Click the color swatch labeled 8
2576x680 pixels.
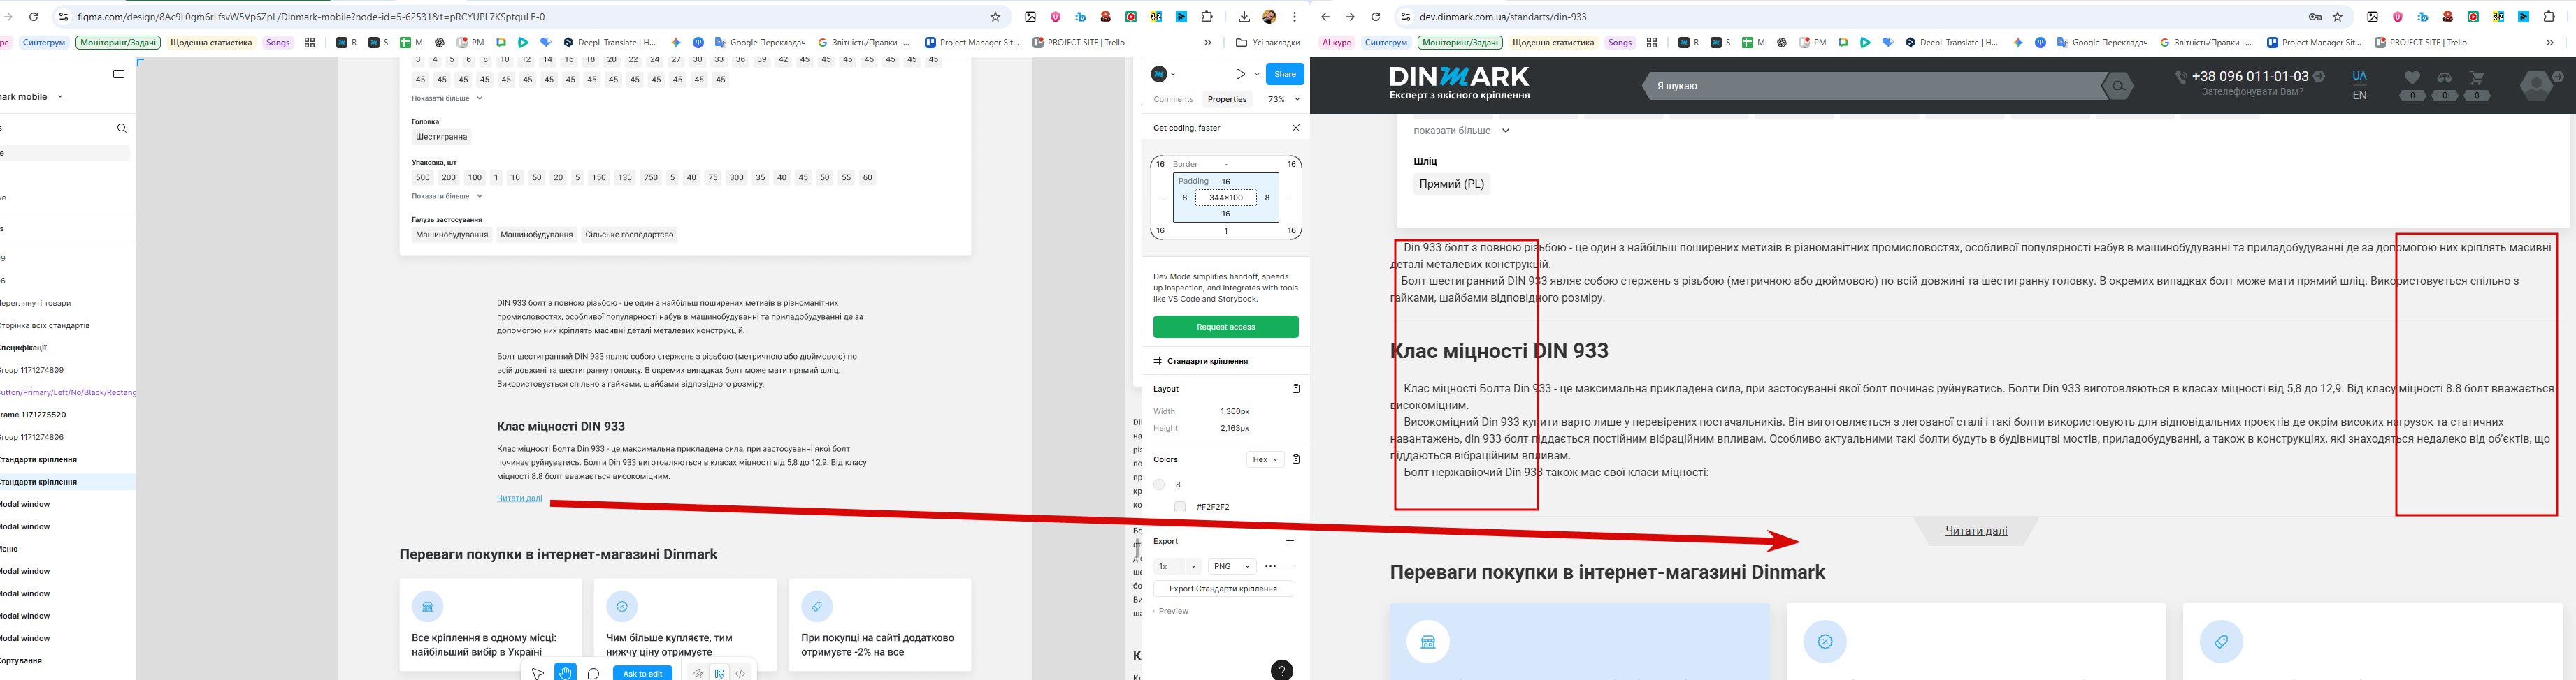click(1159, 485)
